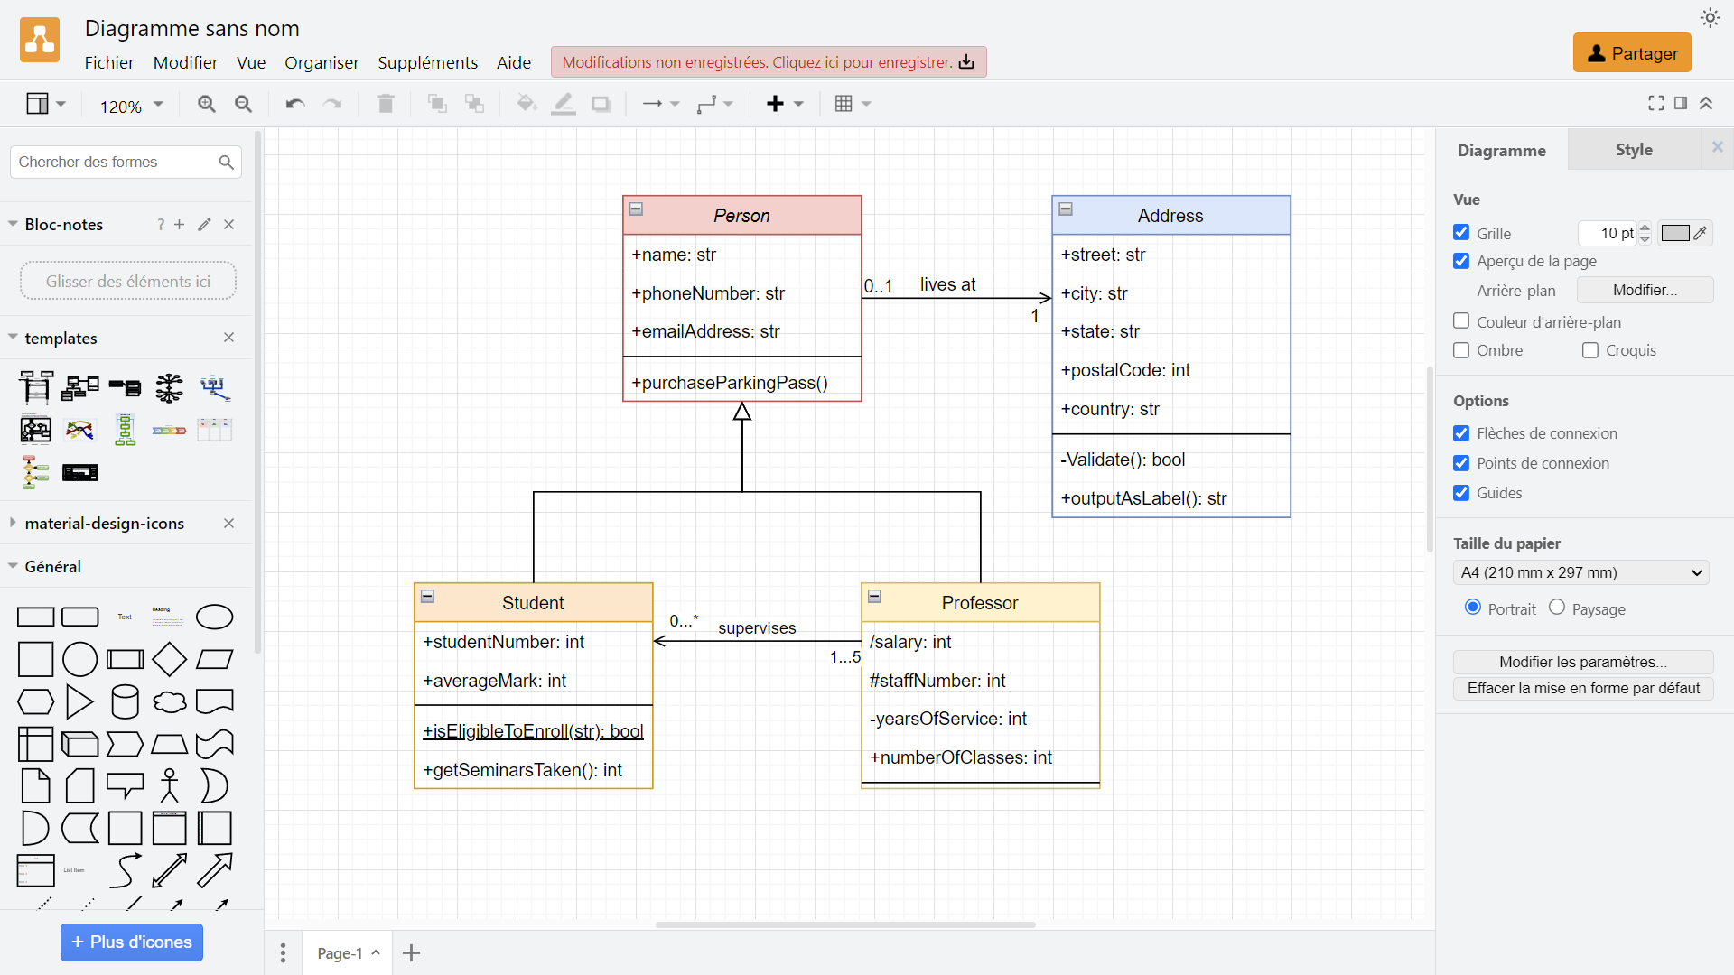Collapse the Person class box
This screenshot has width=1734, height=975.
[636, 209]
